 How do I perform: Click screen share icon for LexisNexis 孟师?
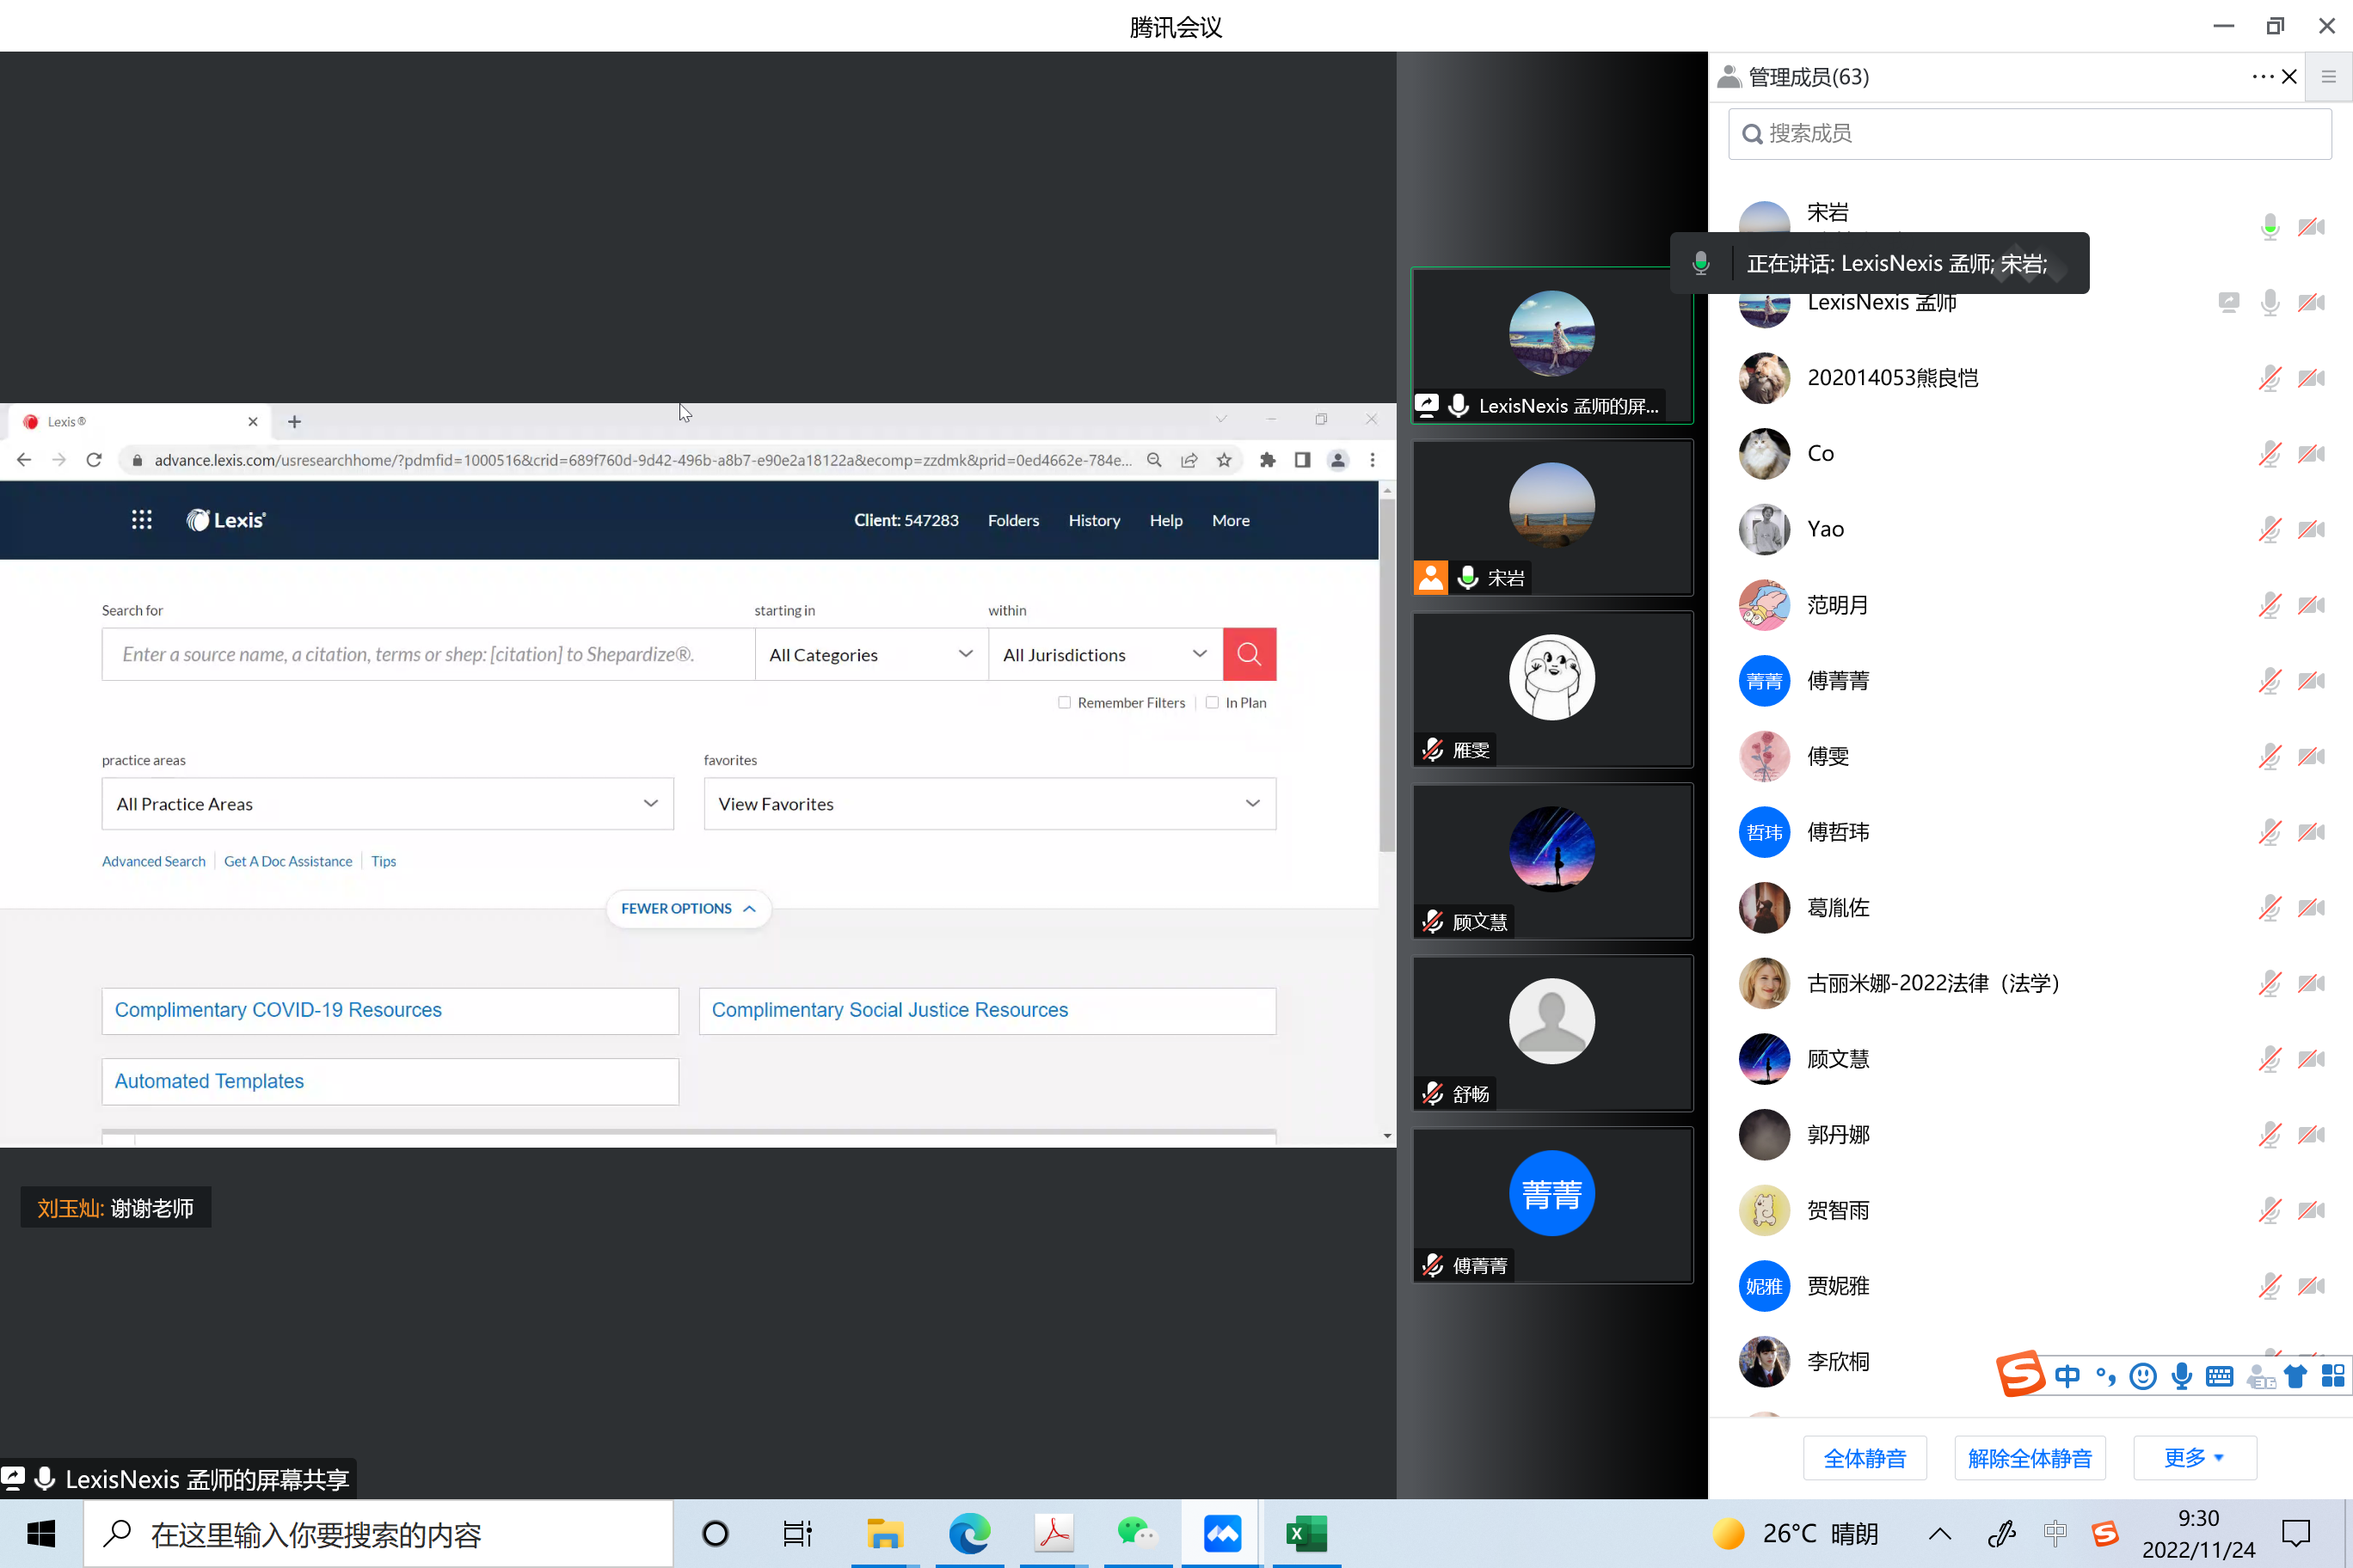click(x=2229, y=302)
